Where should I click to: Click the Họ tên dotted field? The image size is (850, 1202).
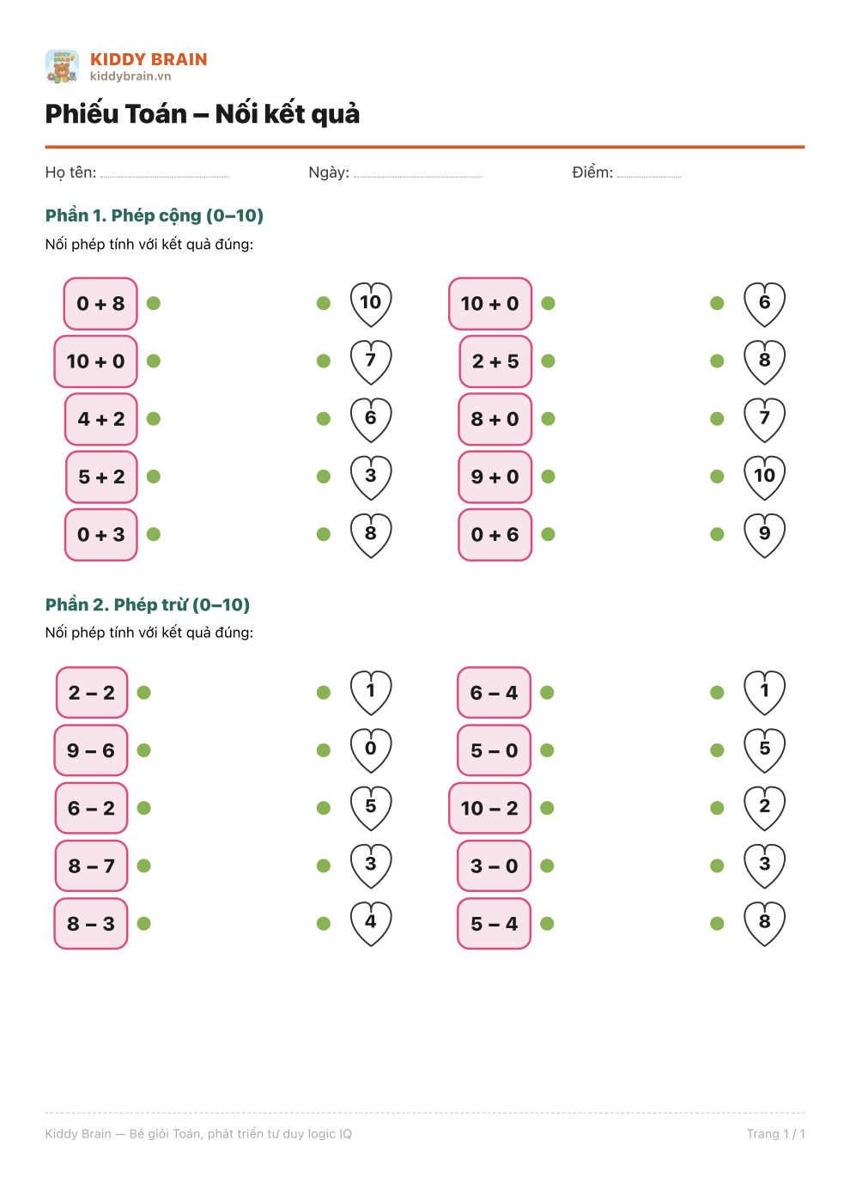coord(165,174)
